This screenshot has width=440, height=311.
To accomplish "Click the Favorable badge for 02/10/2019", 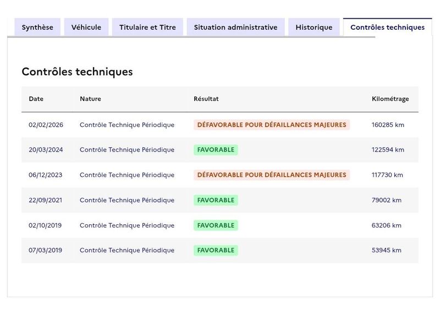I will [216, 225].
